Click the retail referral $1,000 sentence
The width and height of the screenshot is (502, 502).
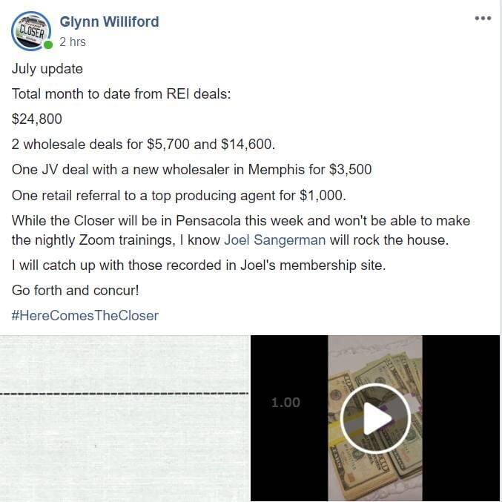pyautogui.click(x=179, y=196)
